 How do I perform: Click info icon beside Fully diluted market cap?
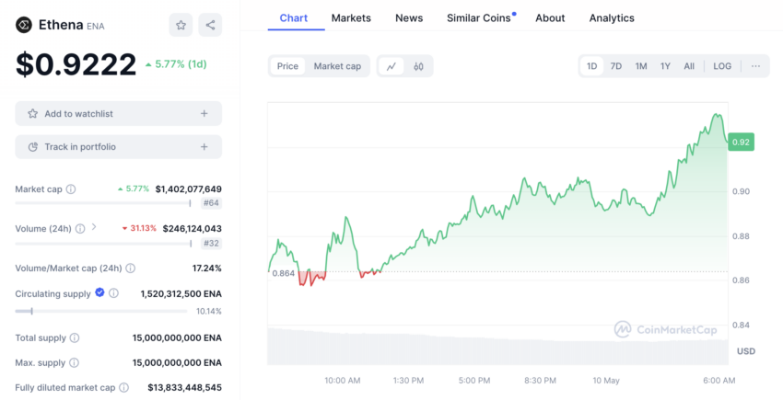tap(123, 388)
